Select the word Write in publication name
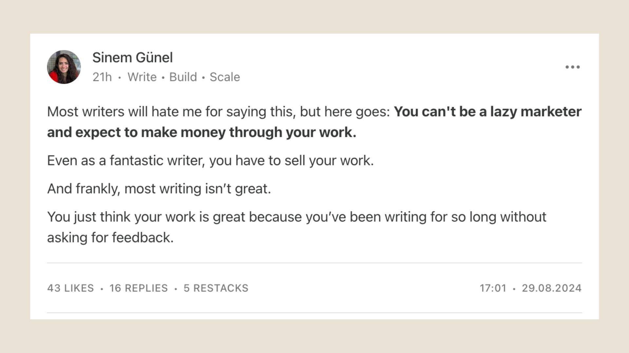The image size is (629, 353). [142, 77]
